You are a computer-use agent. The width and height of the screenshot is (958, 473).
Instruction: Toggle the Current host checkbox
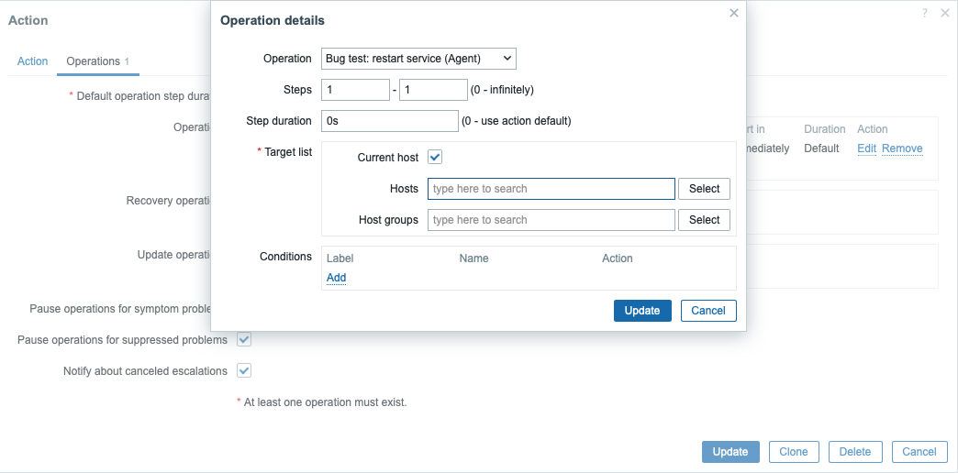click(436, 158)
